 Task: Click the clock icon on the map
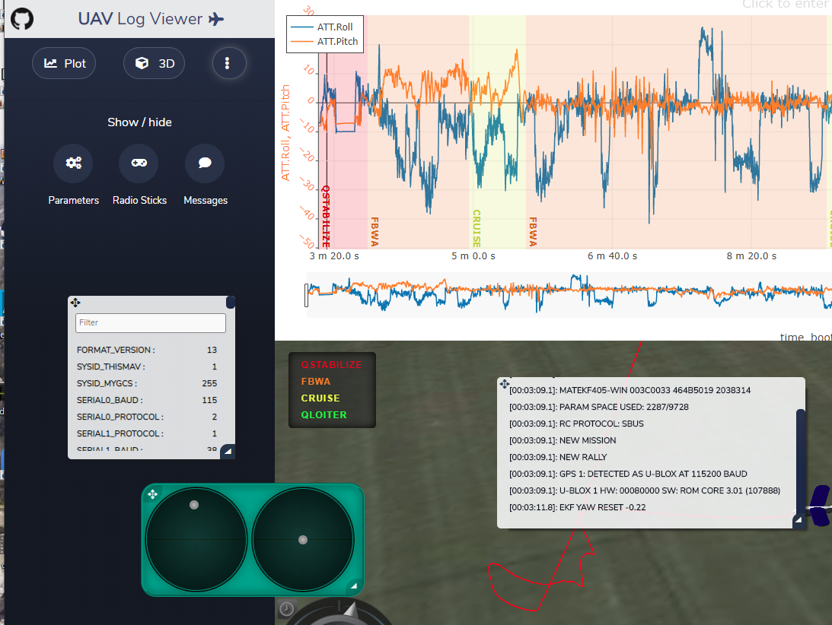[288, 608]
